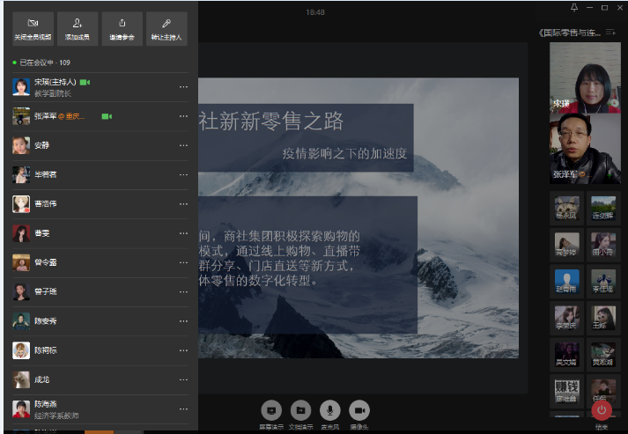Screen dimensions: 628x434
Task: Open more options for 安静
Action: pyautogui.click(x=183, y=145)
